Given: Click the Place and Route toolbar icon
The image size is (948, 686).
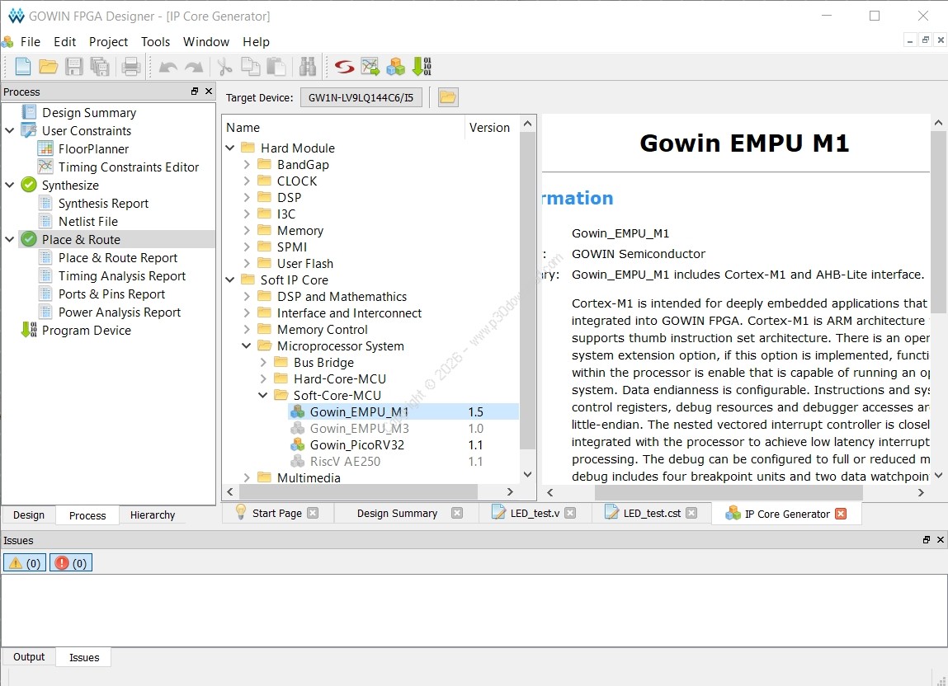Looking at the screenshot, I should pyautogui.click(x=370, y=67).
